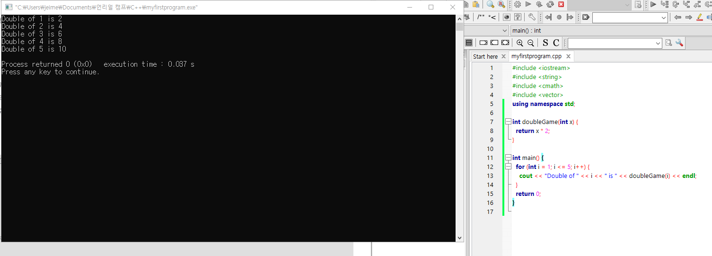Click console scrollbar up arrow
Image resolution: width=712 pixels, height=256 pixels.
459,18
